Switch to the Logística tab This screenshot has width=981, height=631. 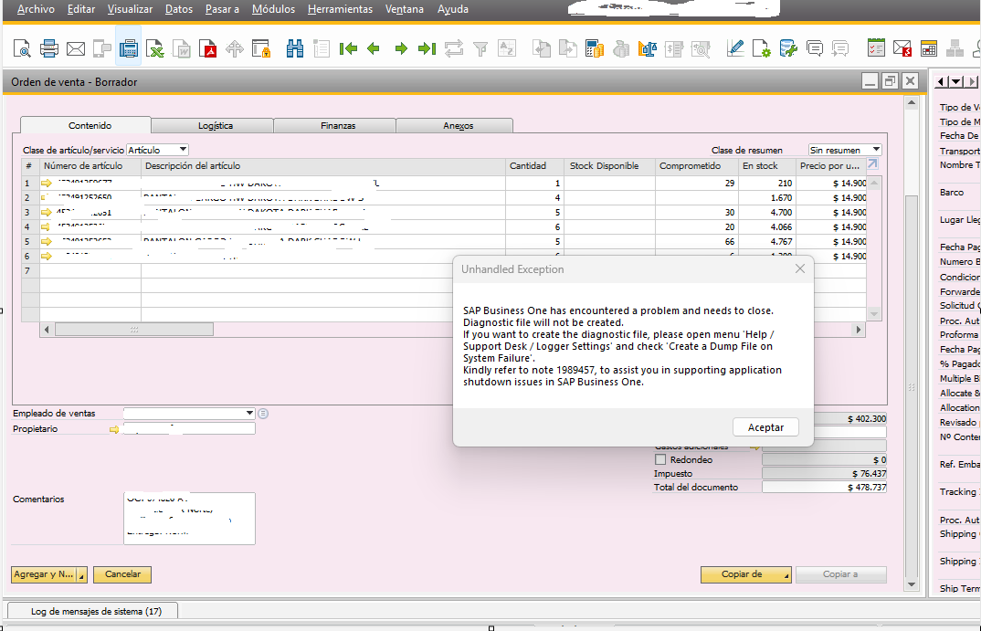point(215,126)
